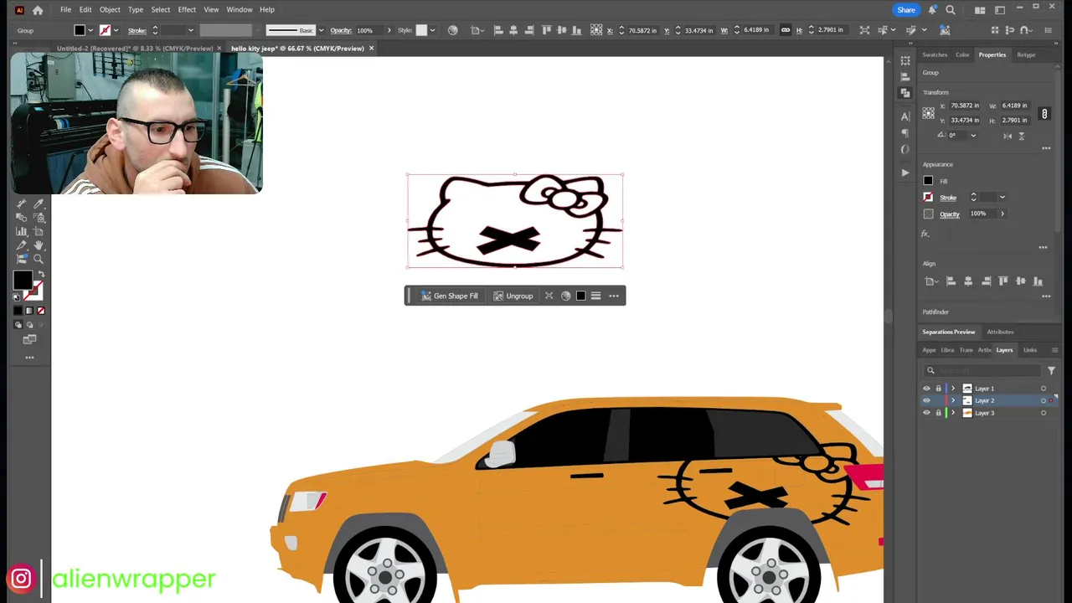Click Ungroup in contextual bar
The image size is (1072, 603).
[x=513, y=296]
